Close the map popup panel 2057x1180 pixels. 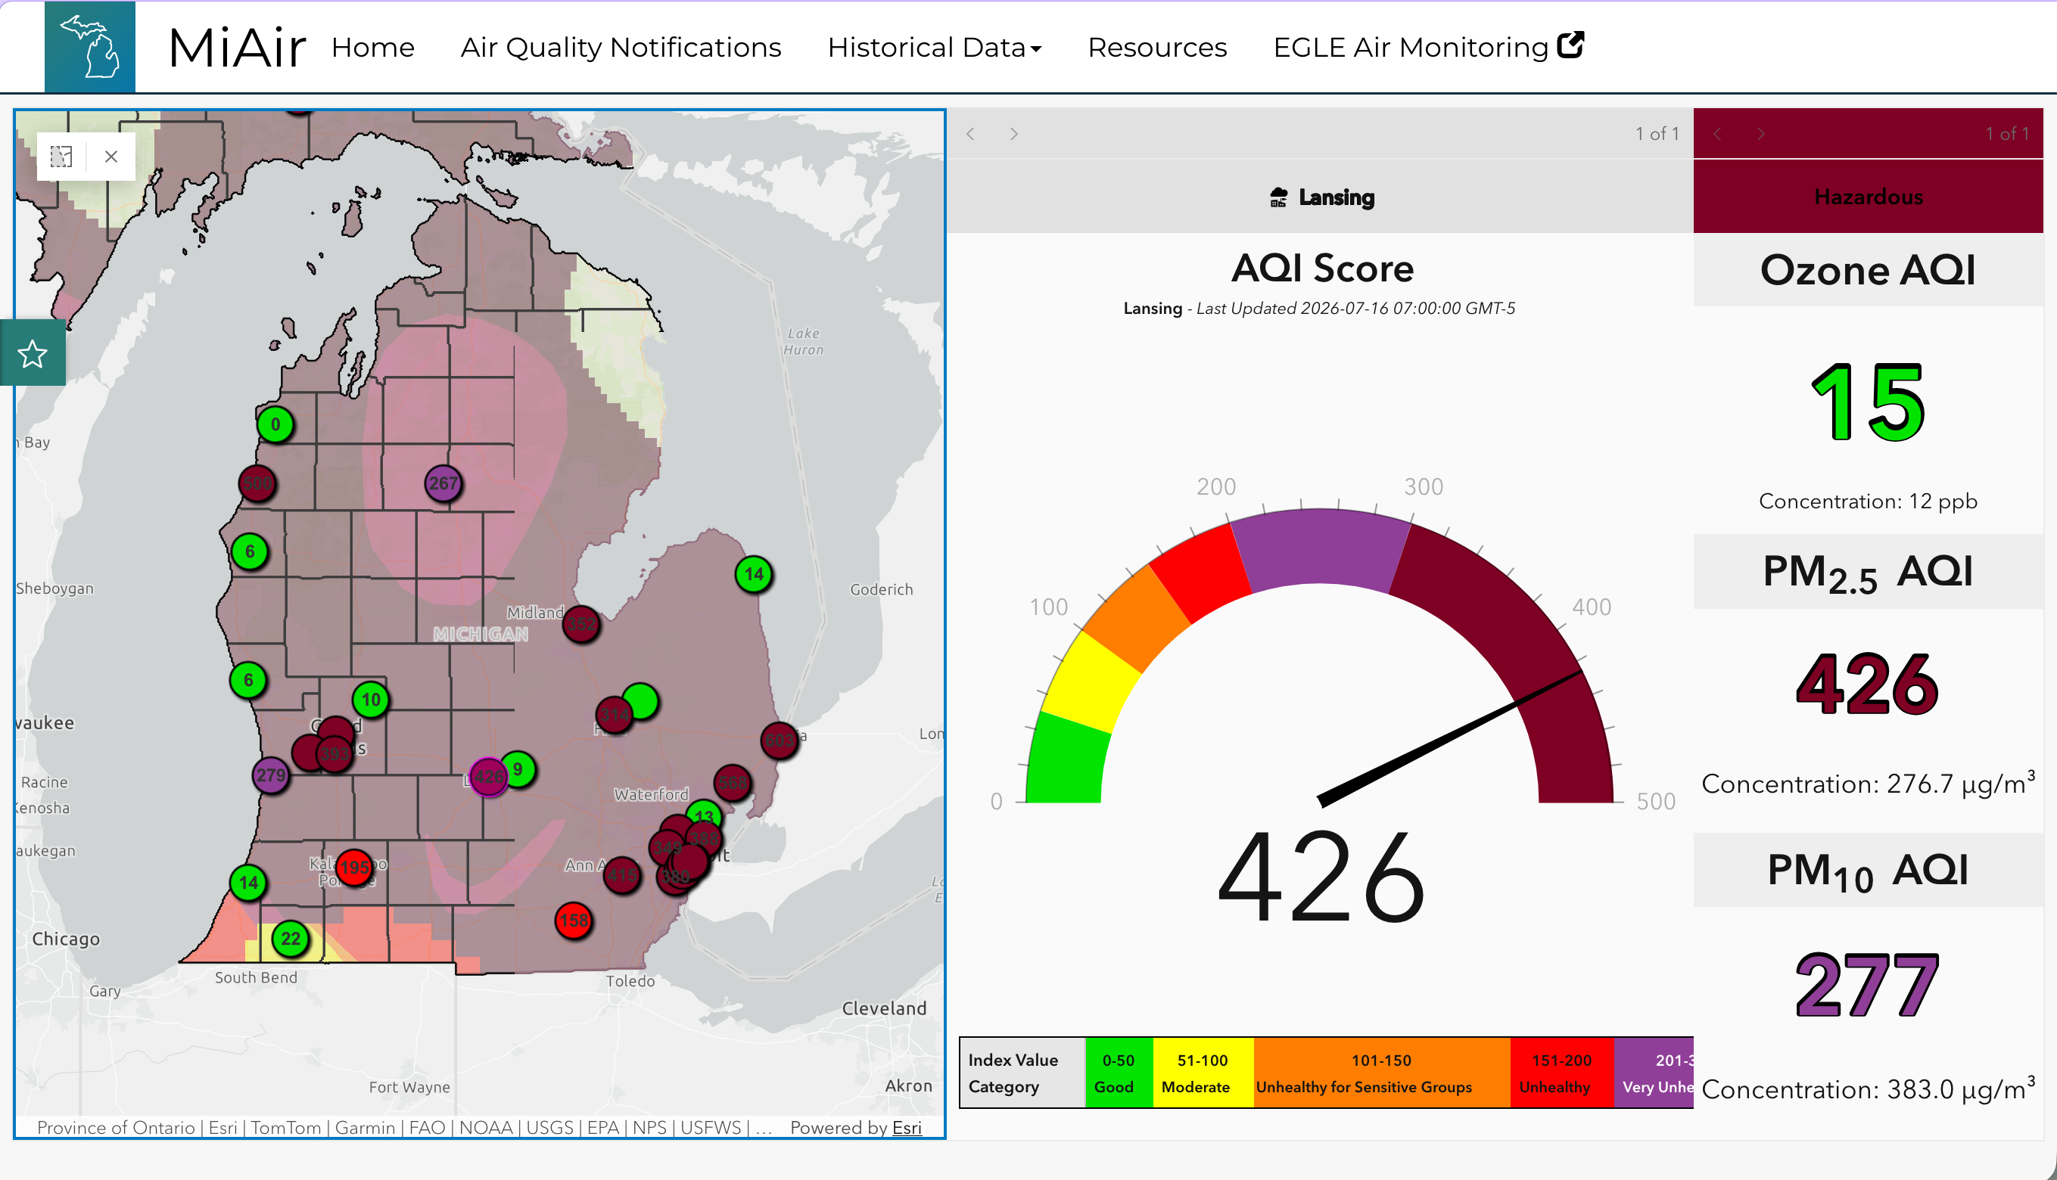coord(111,156)
